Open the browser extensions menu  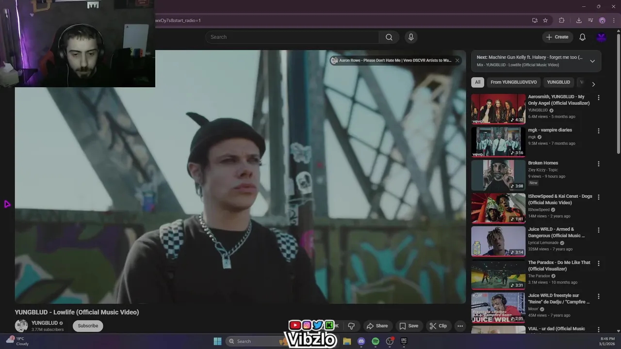(562, 20)
